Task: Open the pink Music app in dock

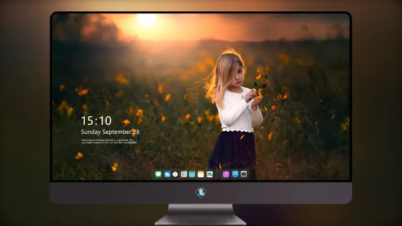Action: (226, 174)
